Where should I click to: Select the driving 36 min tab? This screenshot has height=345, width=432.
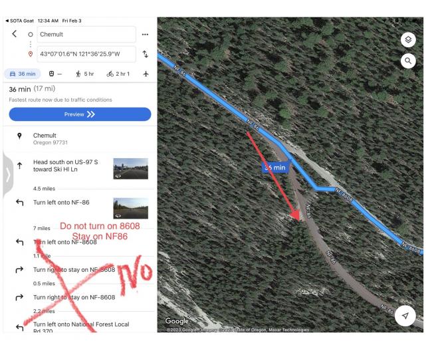coord(23,74)
